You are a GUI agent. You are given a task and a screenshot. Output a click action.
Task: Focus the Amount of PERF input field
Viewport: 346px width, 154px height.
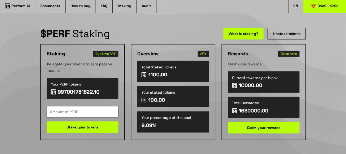pyautogui.click(x=82, y=112)
